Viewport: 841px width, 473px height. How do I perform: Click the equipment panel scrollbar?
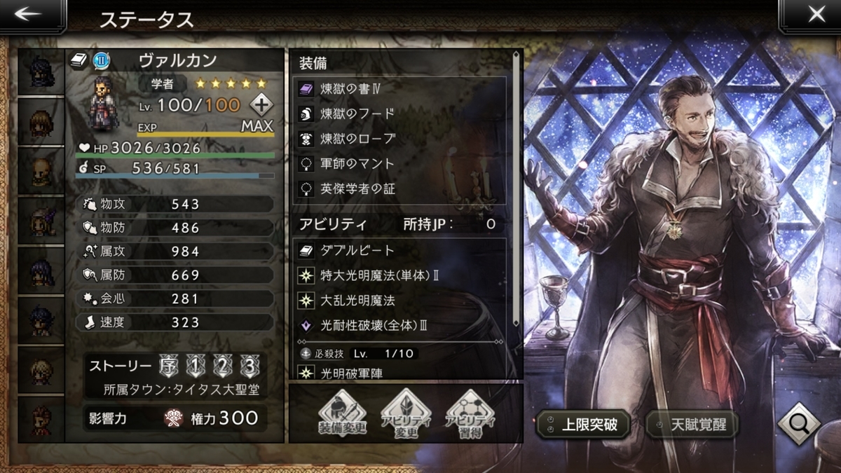coord(517,189)
